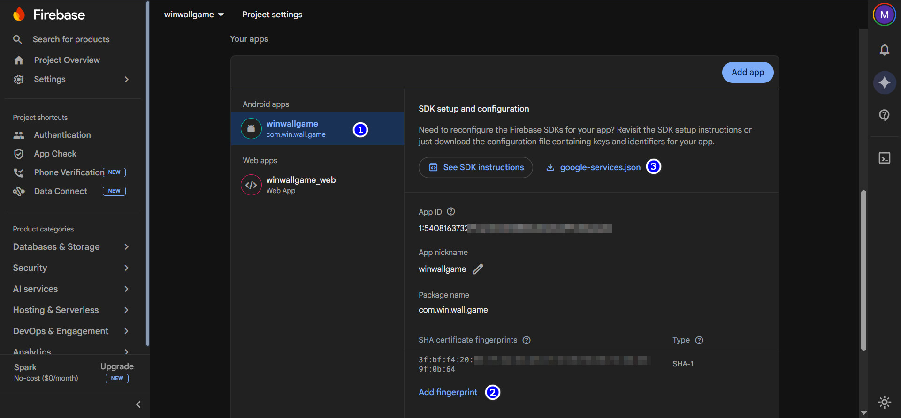Open the Cloud Shell terminal icon

pos(885,158)
